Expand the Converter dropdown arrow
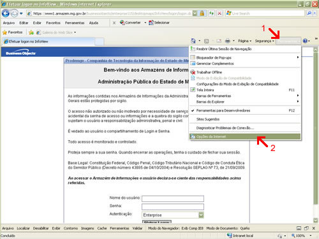This screenshot has width=319, height=239. coord(145,22)
